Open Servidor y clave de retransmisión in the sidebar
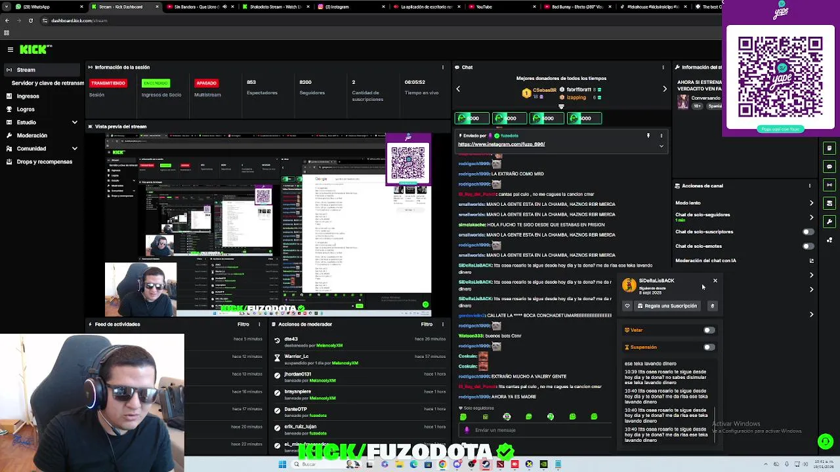The width and height of the screenshot is (840, 472). click(x=47, y=83)
